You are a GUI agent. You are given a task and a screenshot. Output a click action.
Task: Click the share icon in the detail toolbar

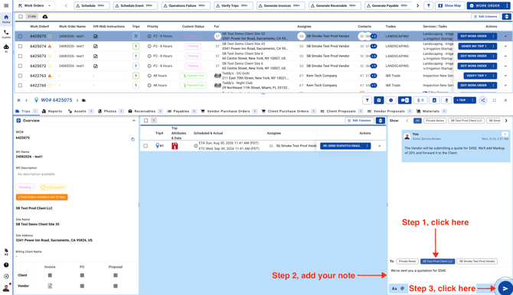[483, 100]
